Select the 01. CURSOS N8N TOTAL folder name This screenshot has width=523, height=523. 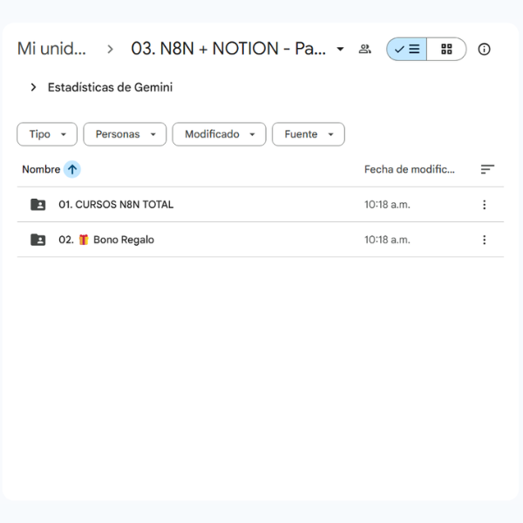tap(116, 205)
